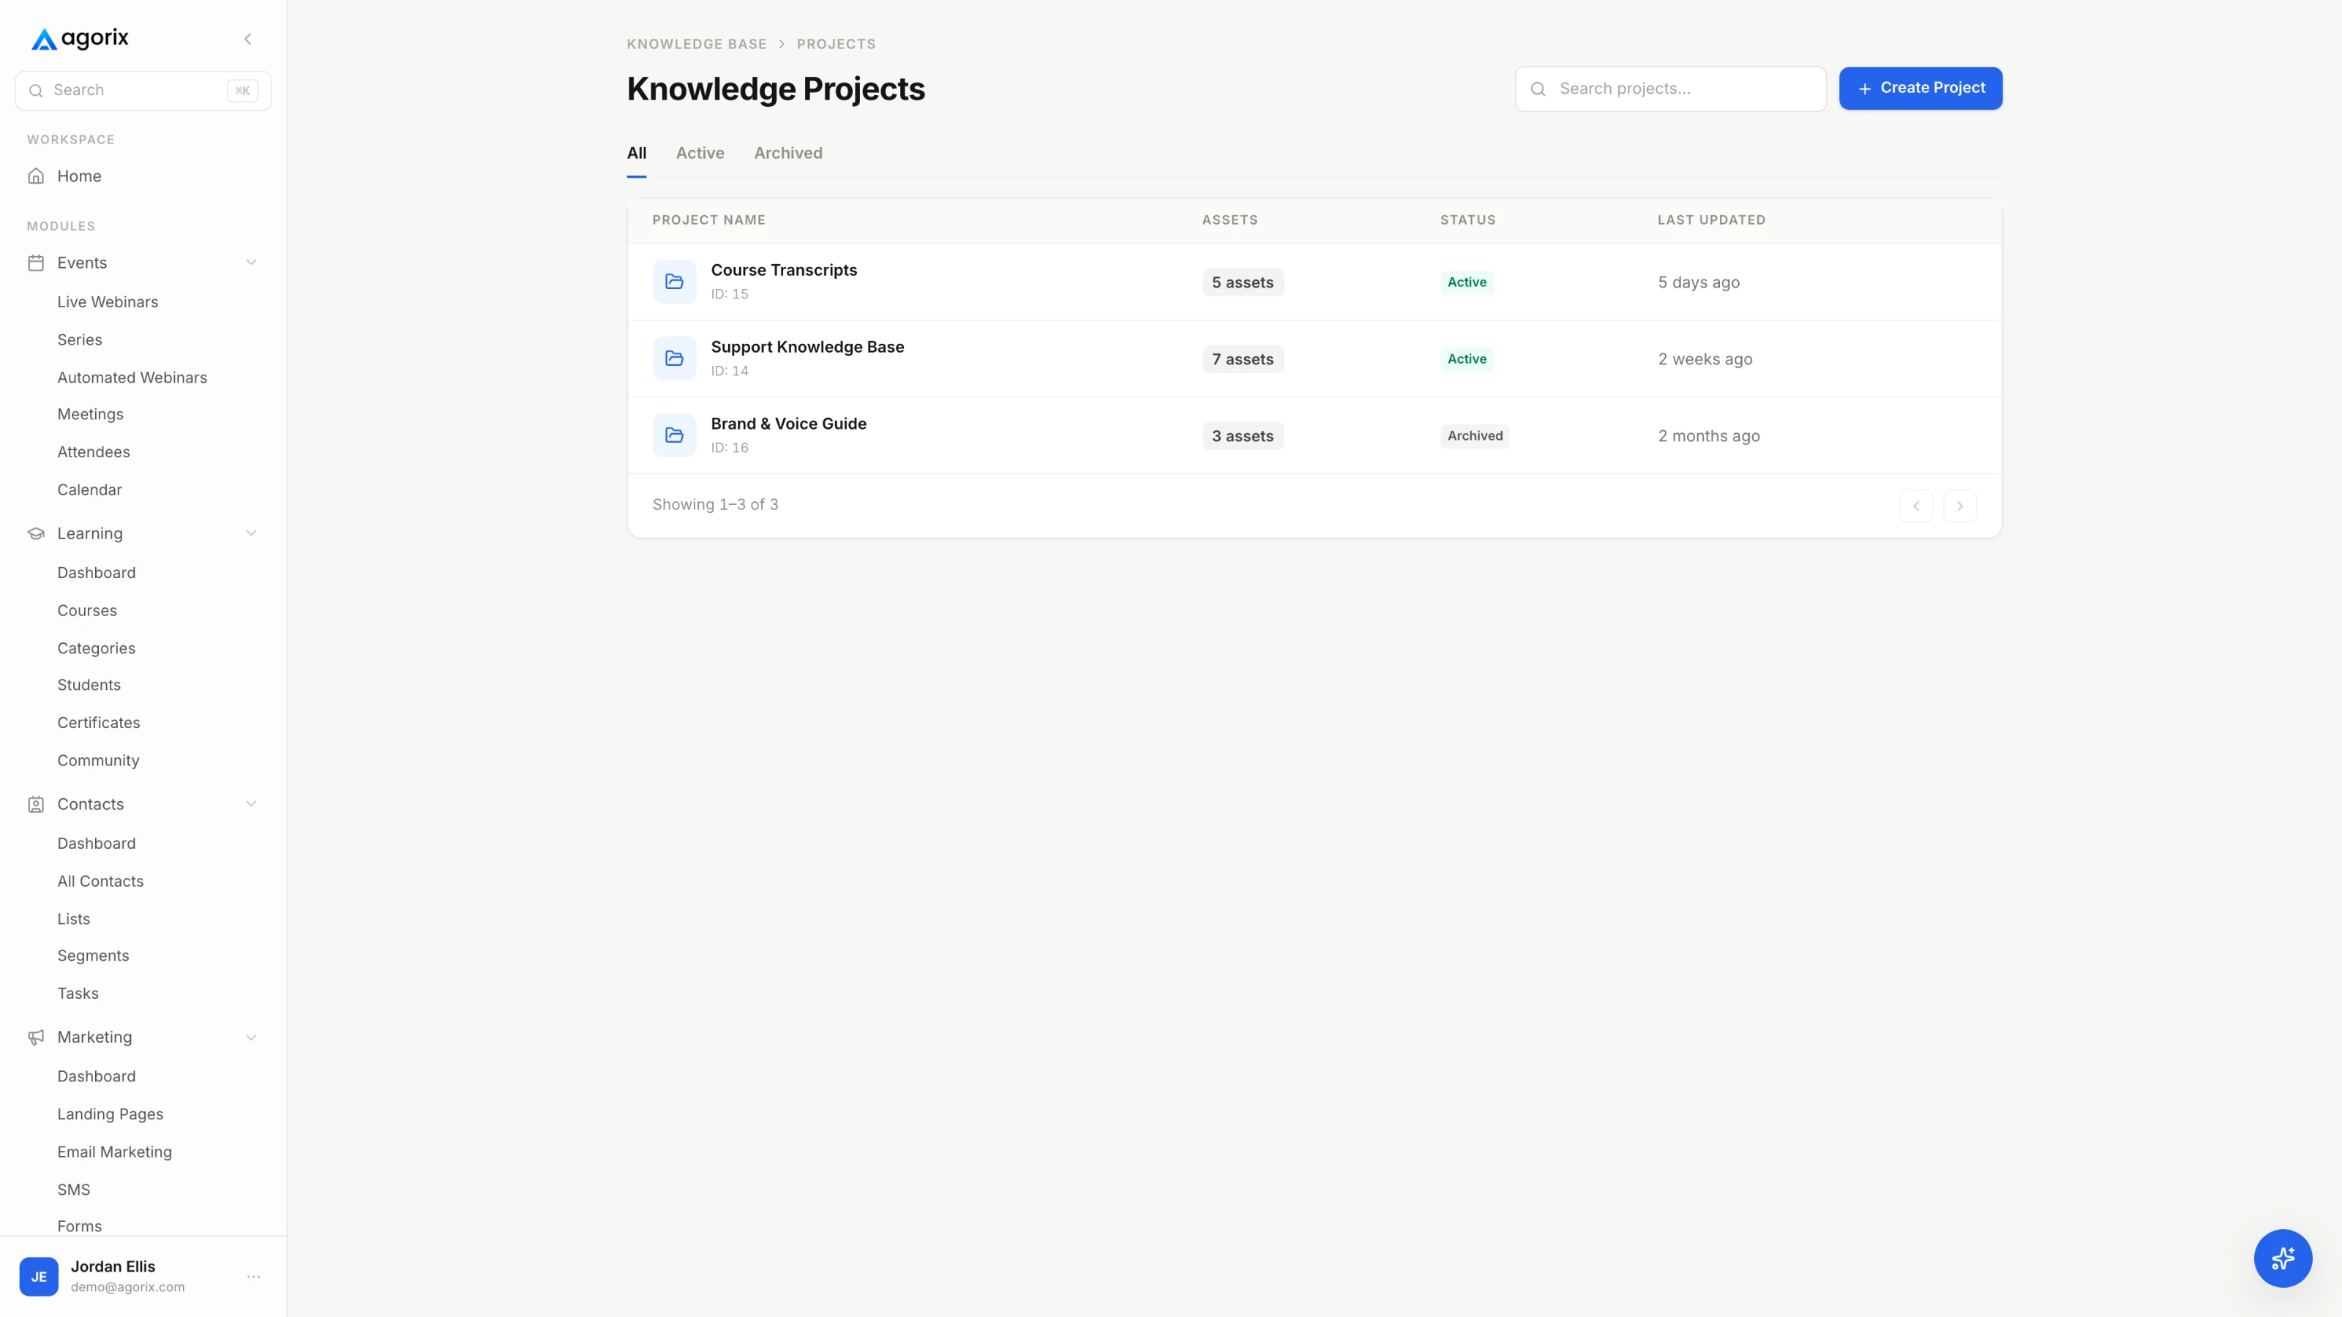This screenshot has width=2342, height=1317.
Task: Open All Contacts in sidebar
Action: (x=100, y=882)
